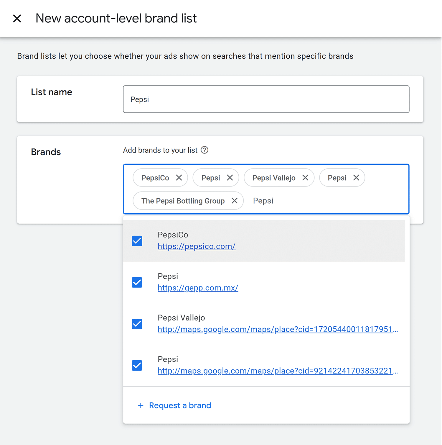Select the PepsiCo result name
442x445 pixels.
[x=173, y=235]
